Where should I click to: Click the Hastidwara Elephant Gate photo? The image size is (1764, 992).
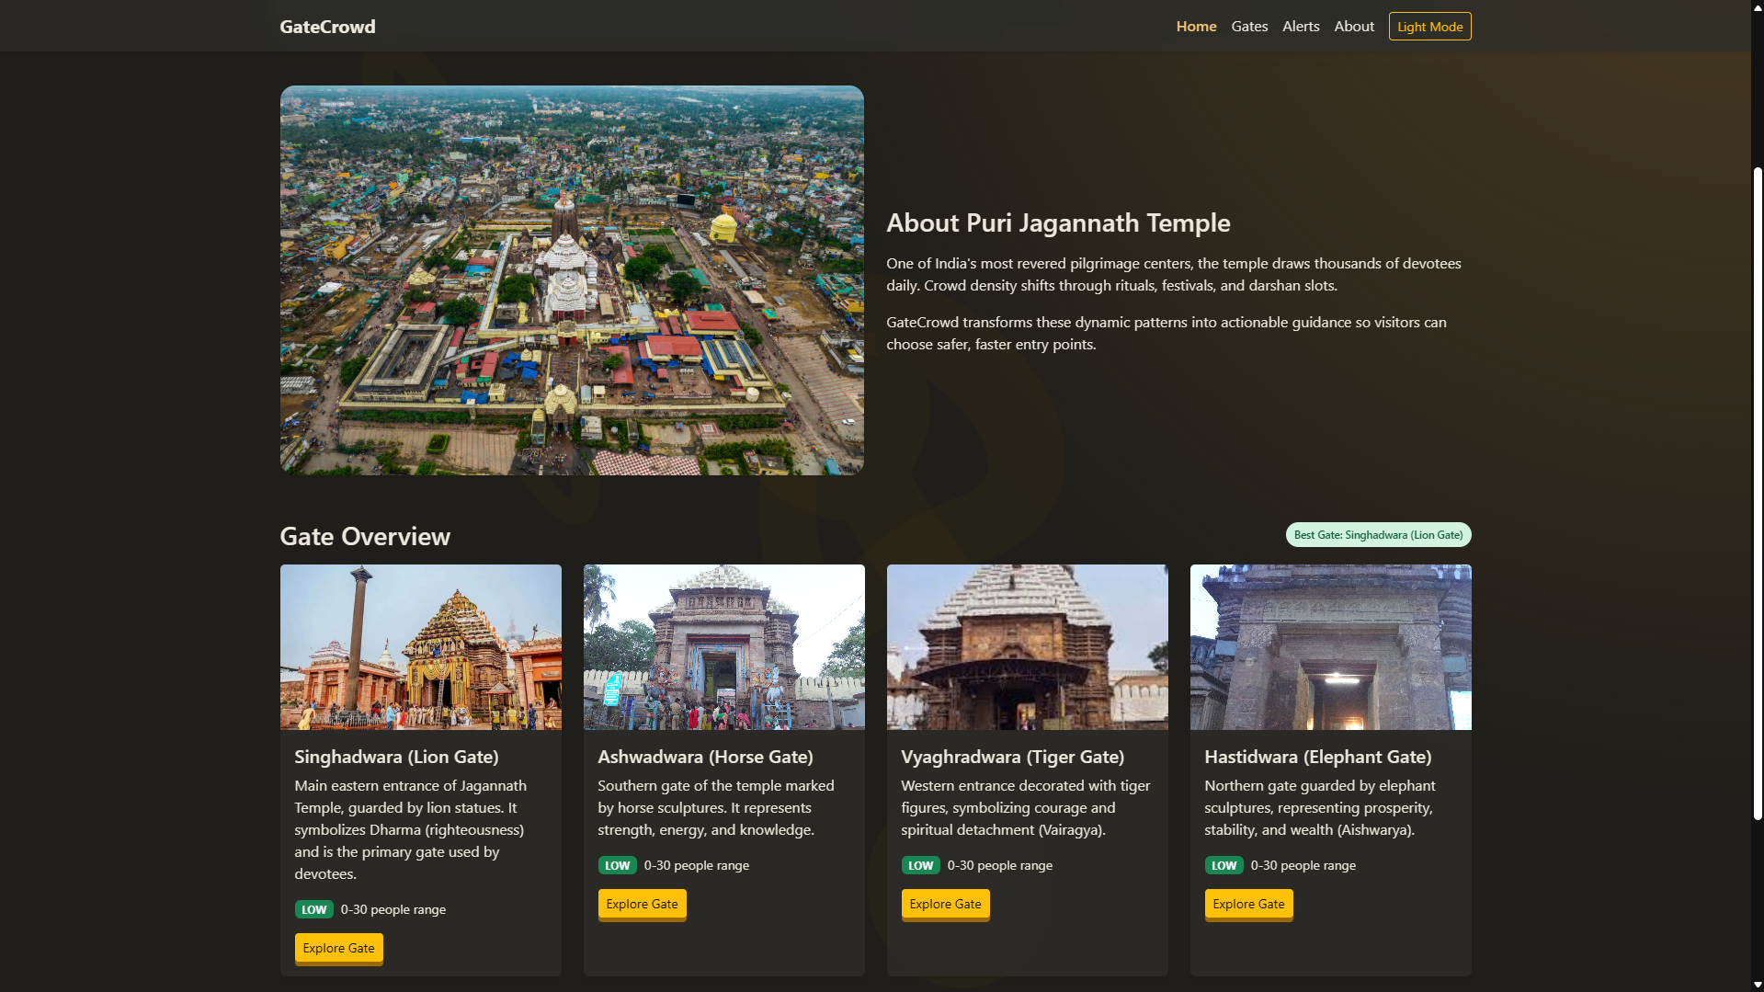coord(1331,647)
